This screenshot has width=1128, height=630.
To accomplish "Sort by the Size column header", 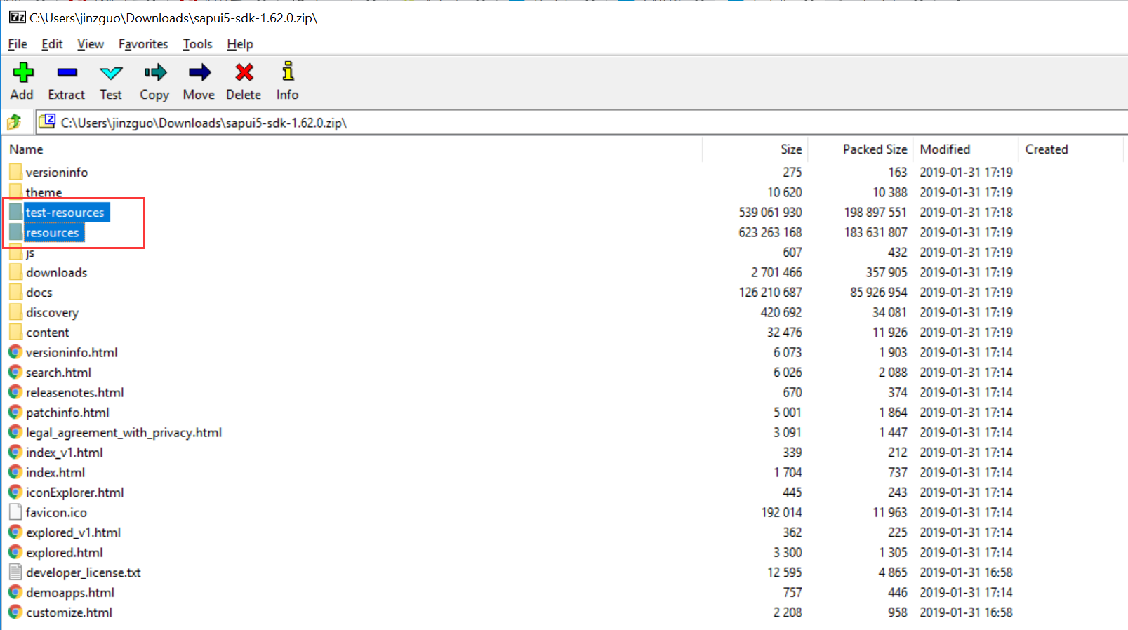I will (x=791, y=149).
